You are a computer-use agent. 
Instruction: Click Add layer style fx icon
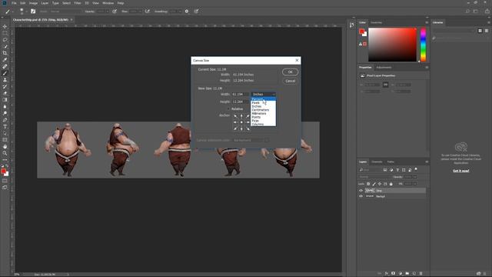click(x=387, y=273)
